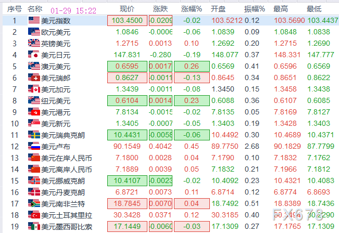Click the flag icon beside 欧元美元
The width and height of the screenshot is (339, 233).
(x=34, y=32)
